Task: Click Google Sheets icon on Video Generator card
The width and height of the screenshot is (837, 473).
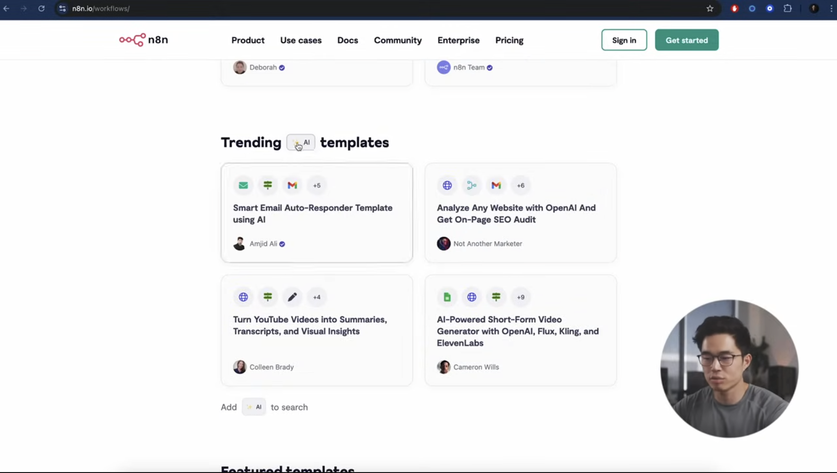Action: click(x=447, y=297)
